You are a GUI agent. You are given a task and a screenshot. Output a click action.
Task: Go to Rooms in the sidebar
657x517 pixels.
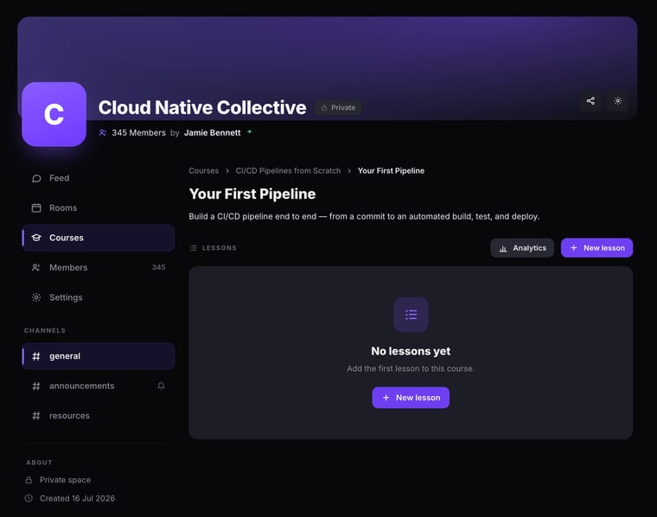[x=99, y=207]
